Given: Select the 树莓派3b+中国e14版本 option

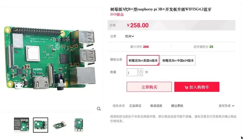Looking at the screenshot, I should (x=178, y=60).
